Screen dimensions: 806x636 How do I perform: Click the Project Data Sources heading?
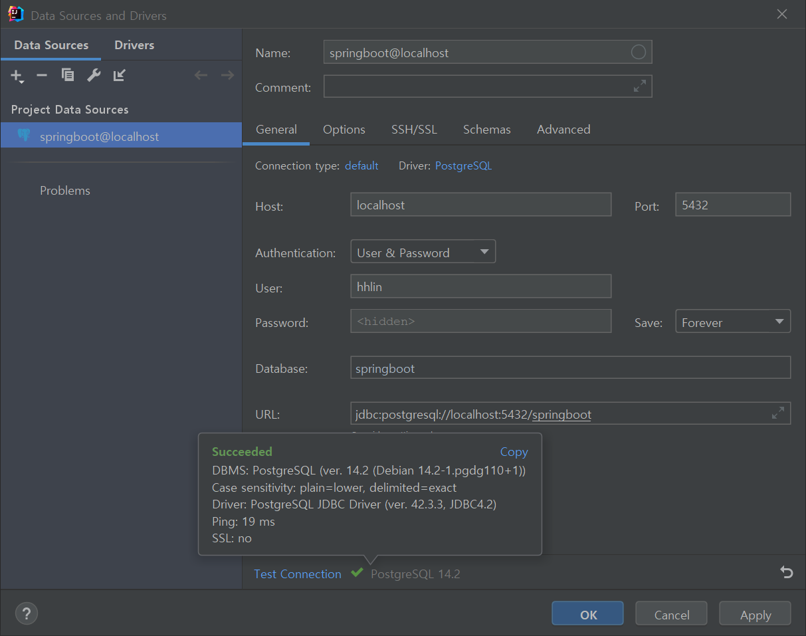click(x=70, y=110)
